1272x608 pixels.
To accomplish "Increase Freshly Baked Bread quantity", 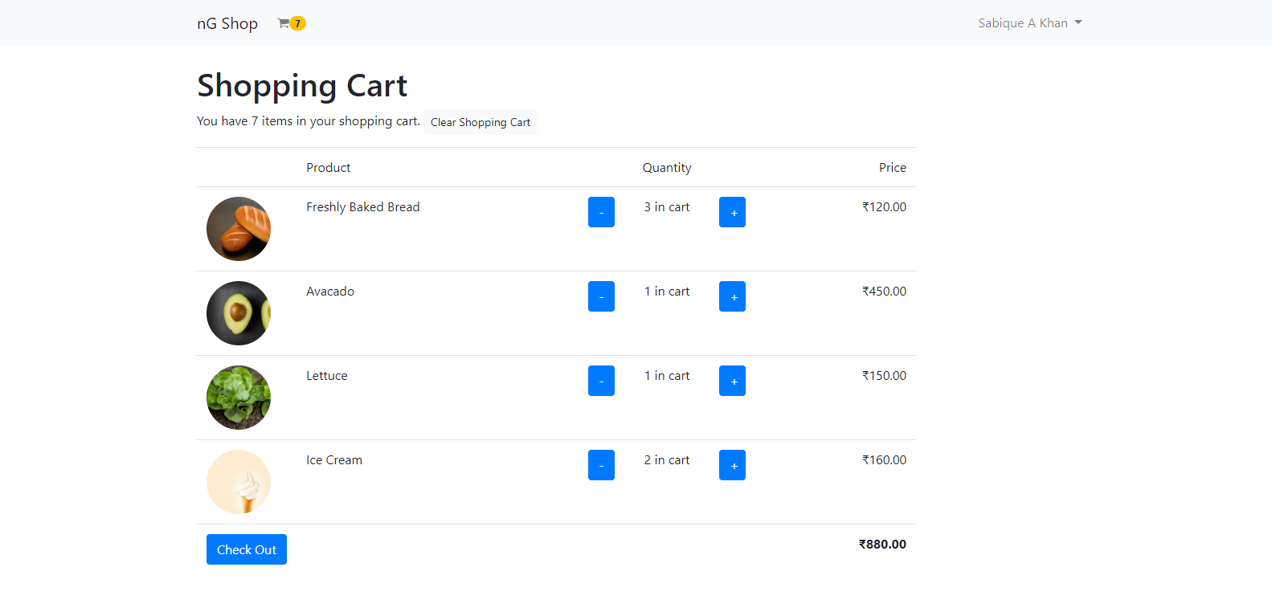I will 732,212.
